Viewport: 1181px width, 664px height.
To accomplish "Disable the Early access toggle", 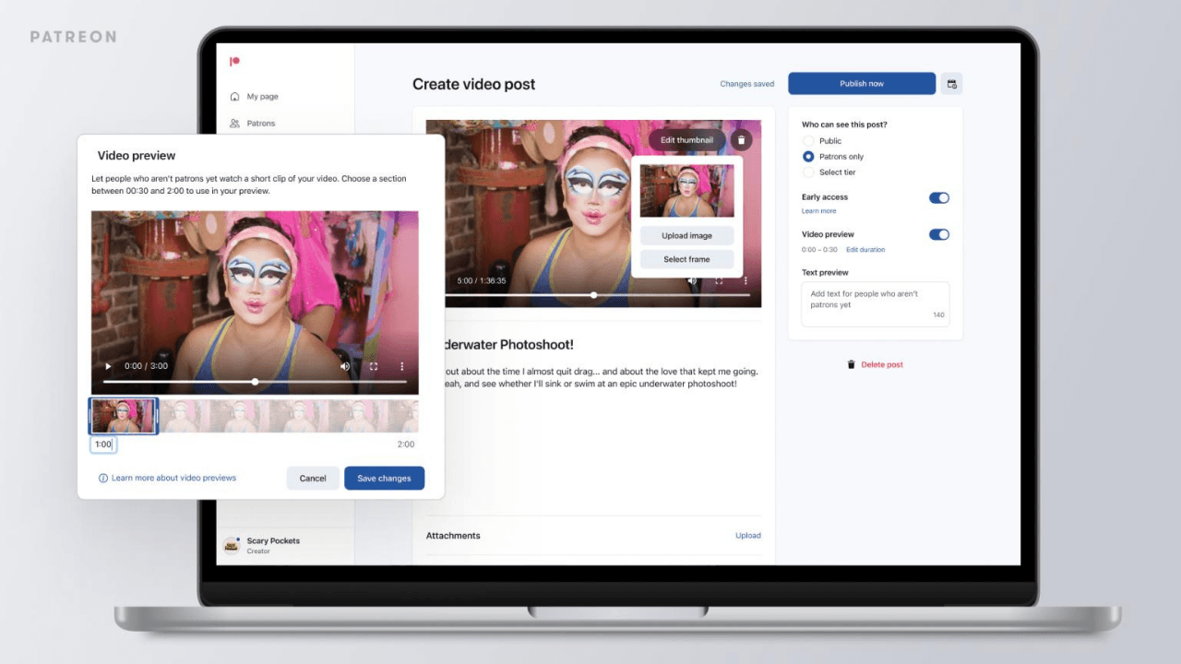I will coord(938,197).
